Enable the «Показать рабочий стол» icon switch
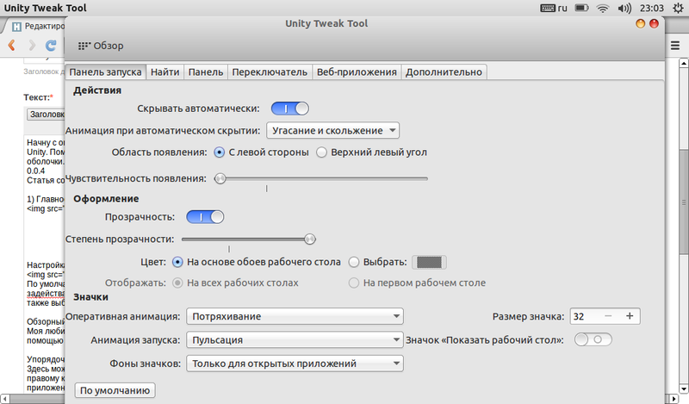The width and height of the screenshot is (689, 404). 593,339
